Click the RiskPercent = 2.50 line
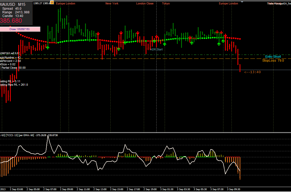291x192 pixels. pyautogui.click(x=10, y=61)
